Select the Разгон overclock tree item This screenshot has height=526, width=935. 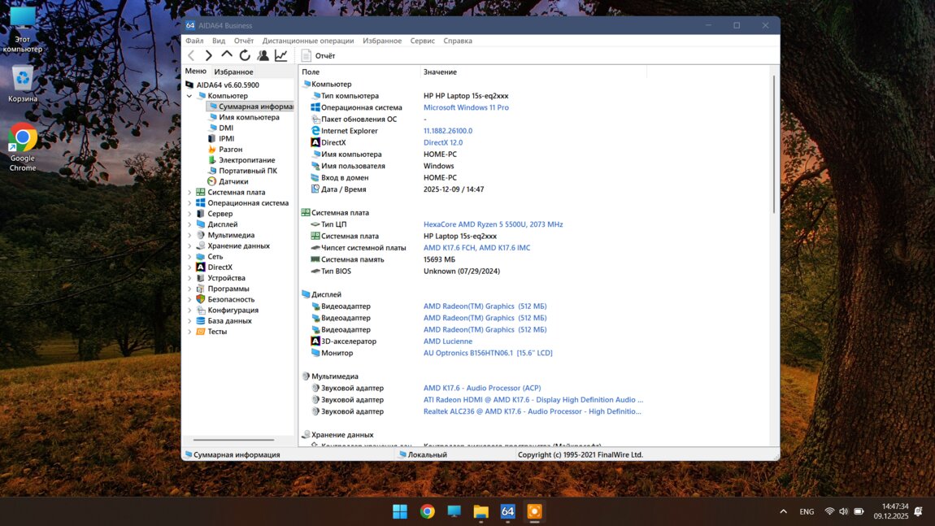[230, 150]
